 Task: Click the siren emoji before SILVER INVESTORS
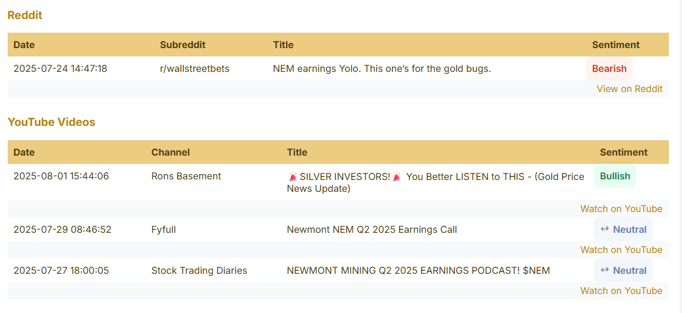click(293, 176)
